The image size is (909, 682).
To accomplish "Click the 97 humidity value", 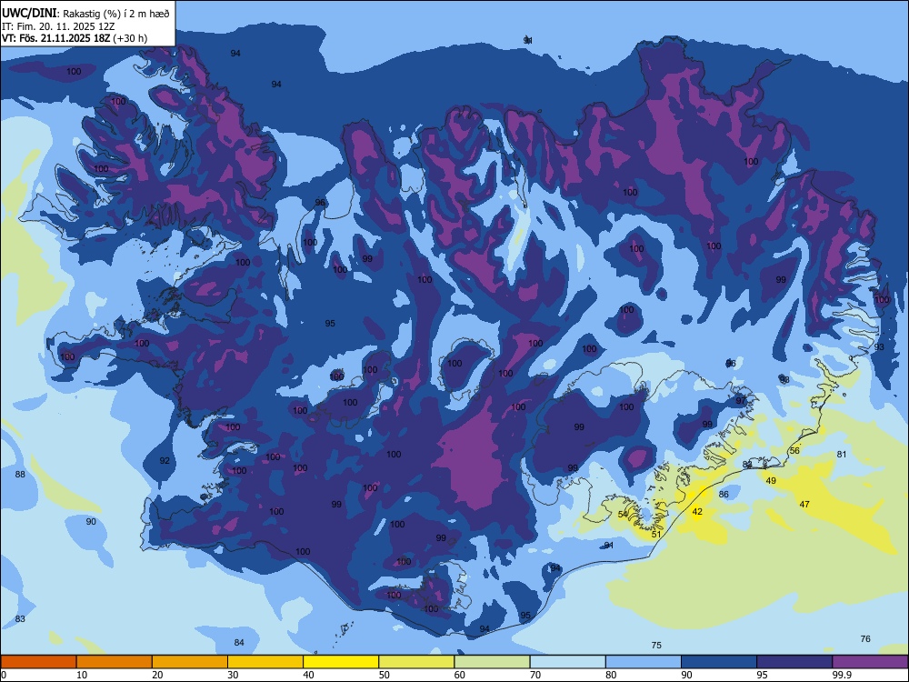I will (x=741, y=401).
